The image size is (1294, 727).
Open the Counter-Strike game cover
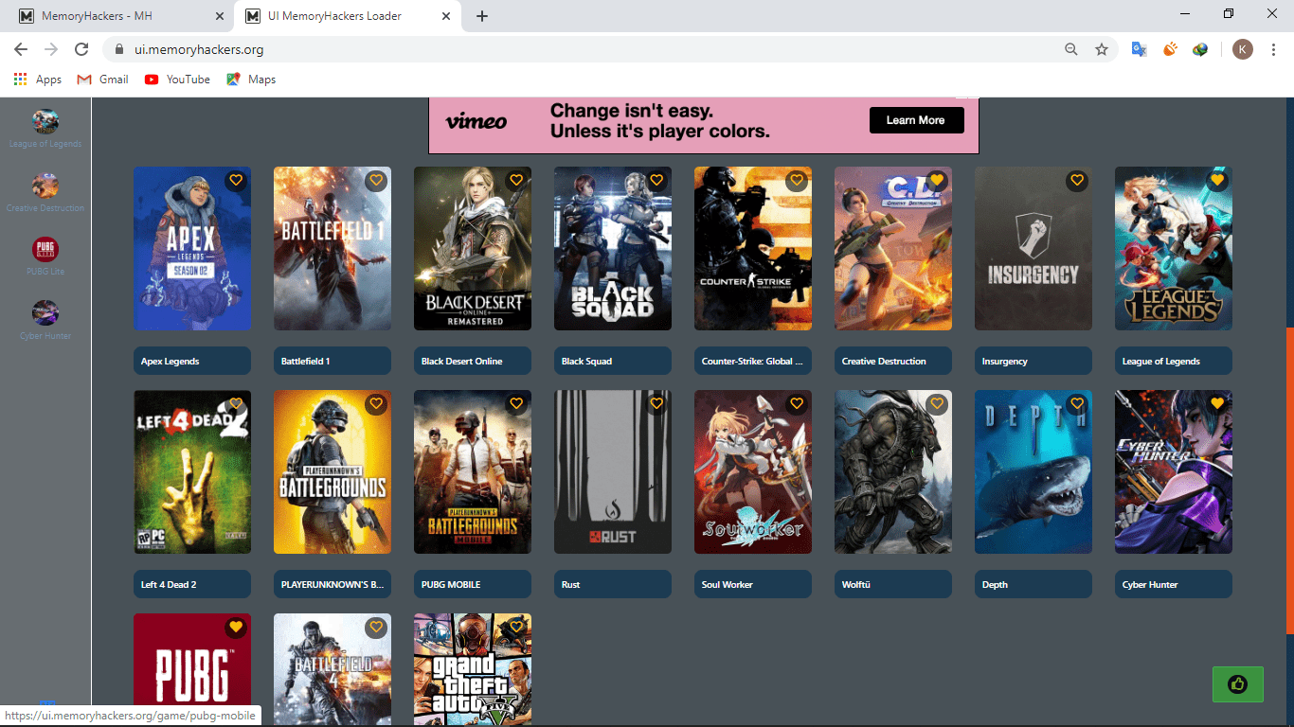pos(753,248)
